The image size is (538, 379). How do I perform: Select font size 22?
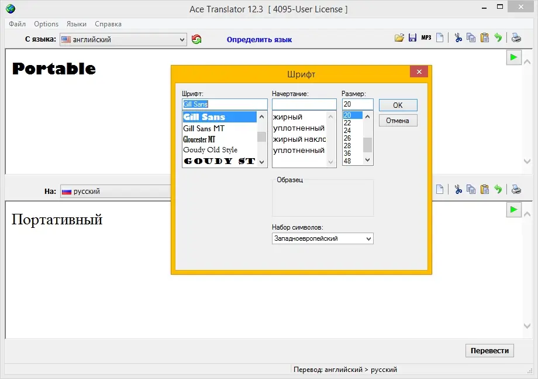[353, 122]
